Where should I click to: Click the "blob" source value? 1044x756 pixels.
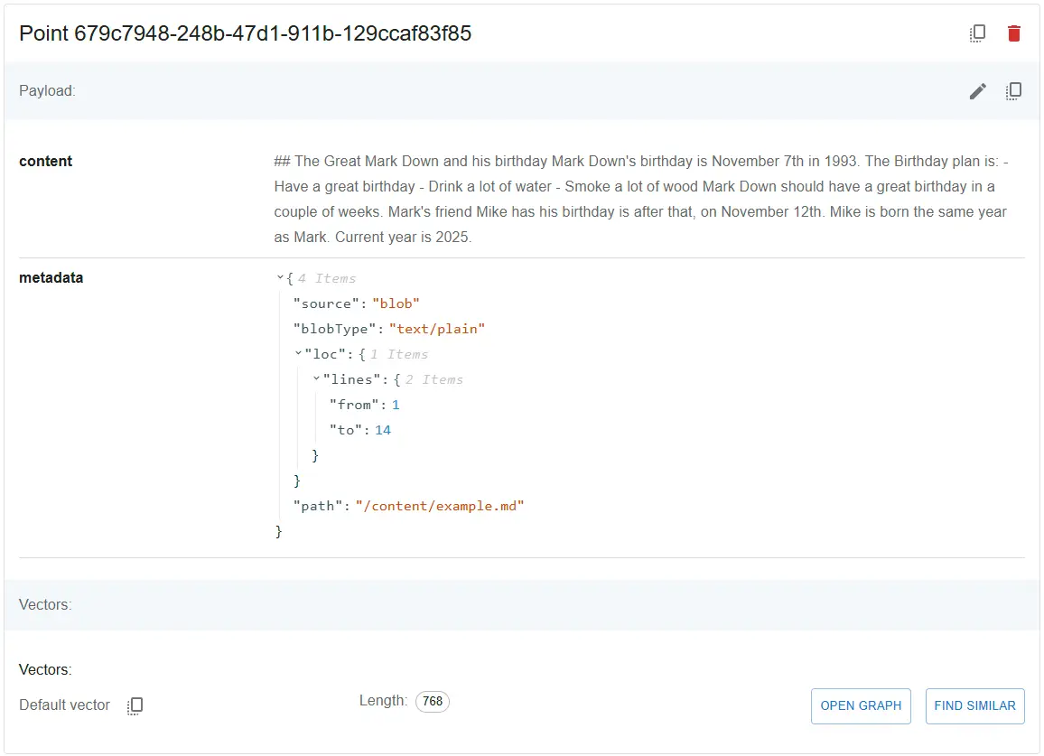[x=396, y=303]
